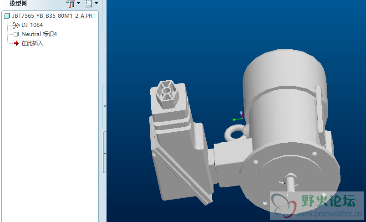Select the Neutral 标识4 label in the model tree
Image resolution: width=366 pixels, height=222 pixels.
coord(39,34)
